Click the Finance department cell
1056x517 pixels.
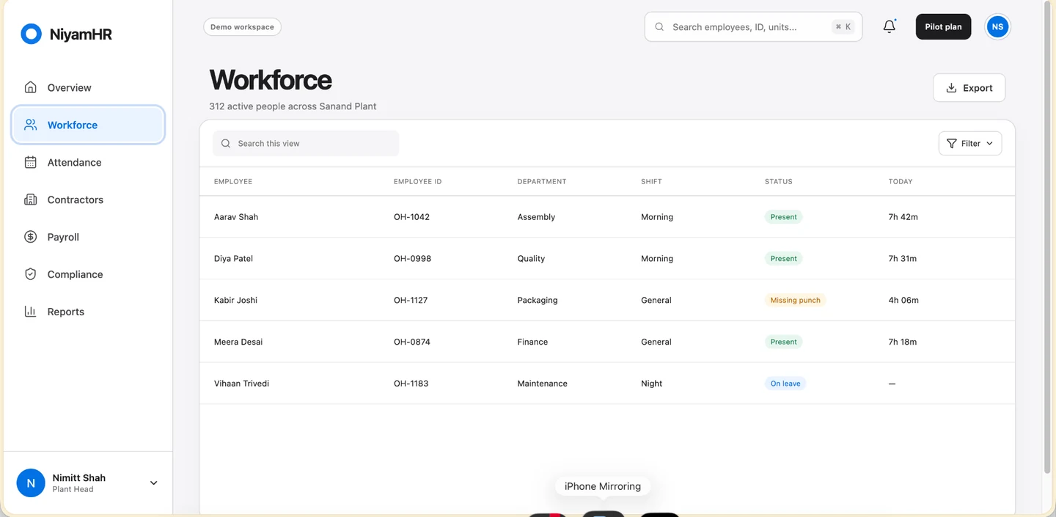532,342
